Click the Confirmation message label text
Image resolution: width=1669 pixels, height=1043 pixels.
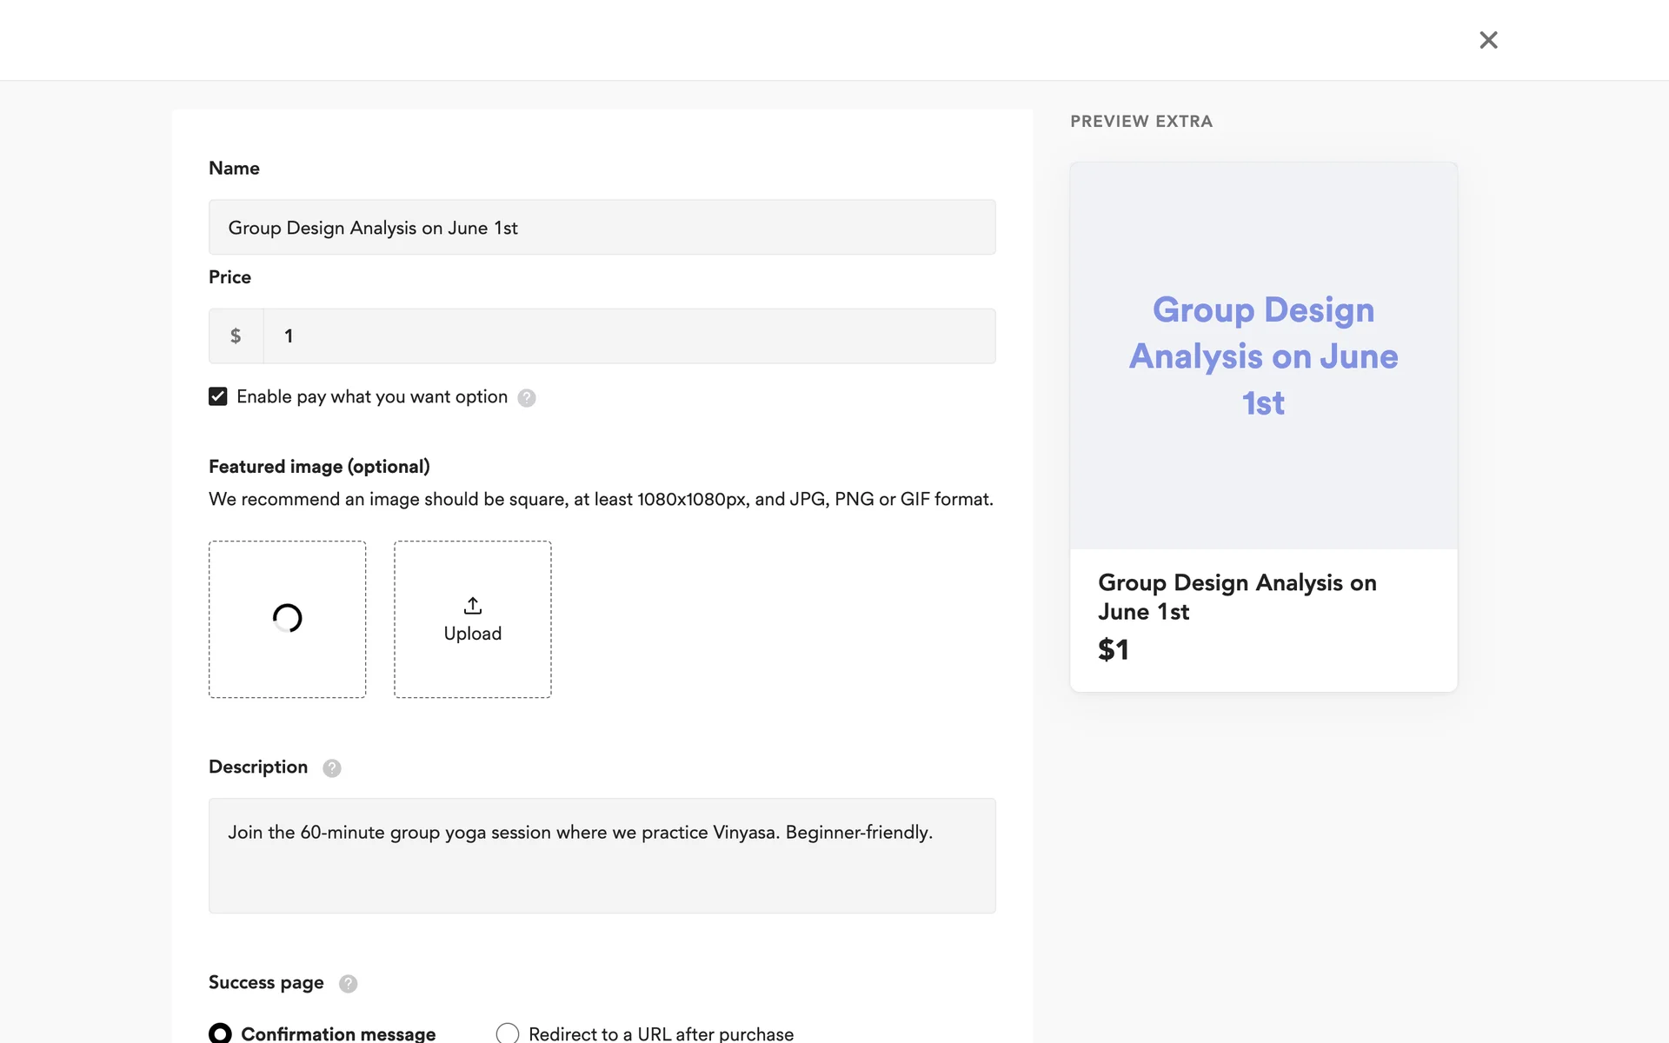338,1033
